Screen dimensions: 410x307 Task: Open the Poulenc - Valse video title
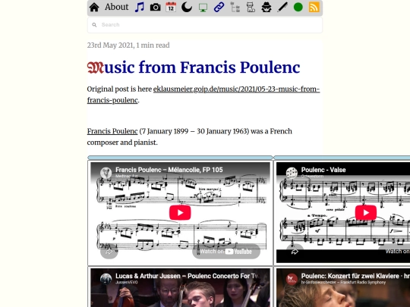pyautogui.click(x=323, y=170)
